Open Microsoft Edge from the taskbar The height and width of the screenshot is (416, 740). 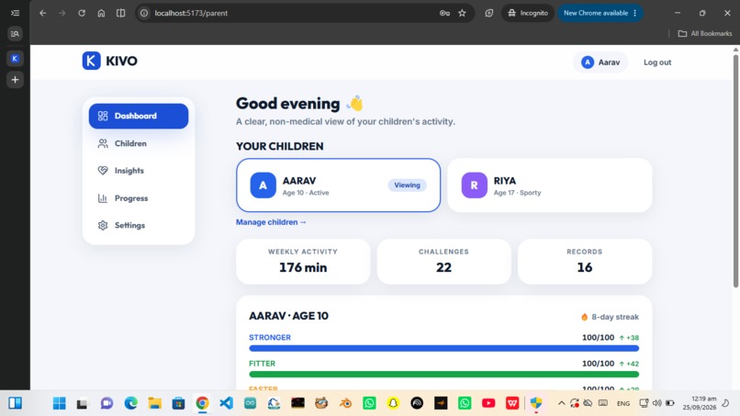click(130, 403)
